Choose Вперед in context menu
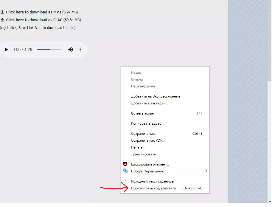The height and width of the screenshot is (207, 272). pyautogui.click(x=165, y=79)
